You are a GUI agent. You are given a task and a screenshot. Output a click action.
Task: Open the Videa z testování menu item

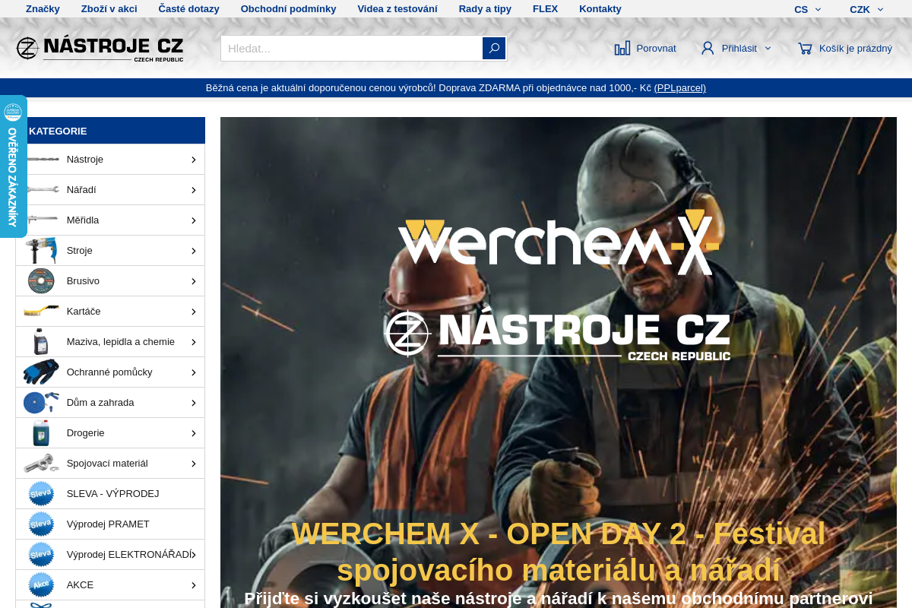click(397, 9)
